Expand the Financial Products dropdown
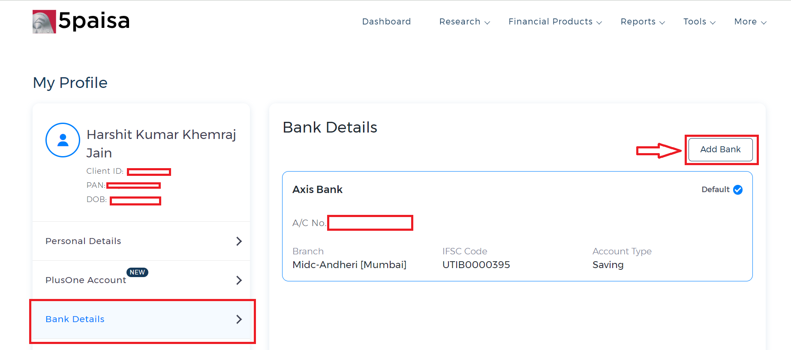791x350 pixels. 555,21
